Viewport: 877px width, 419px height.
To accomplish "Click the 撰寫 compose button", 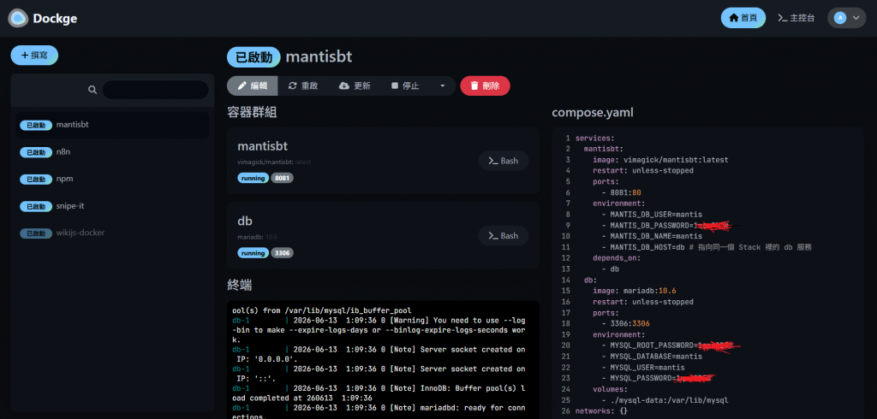I will click(34, 56).
